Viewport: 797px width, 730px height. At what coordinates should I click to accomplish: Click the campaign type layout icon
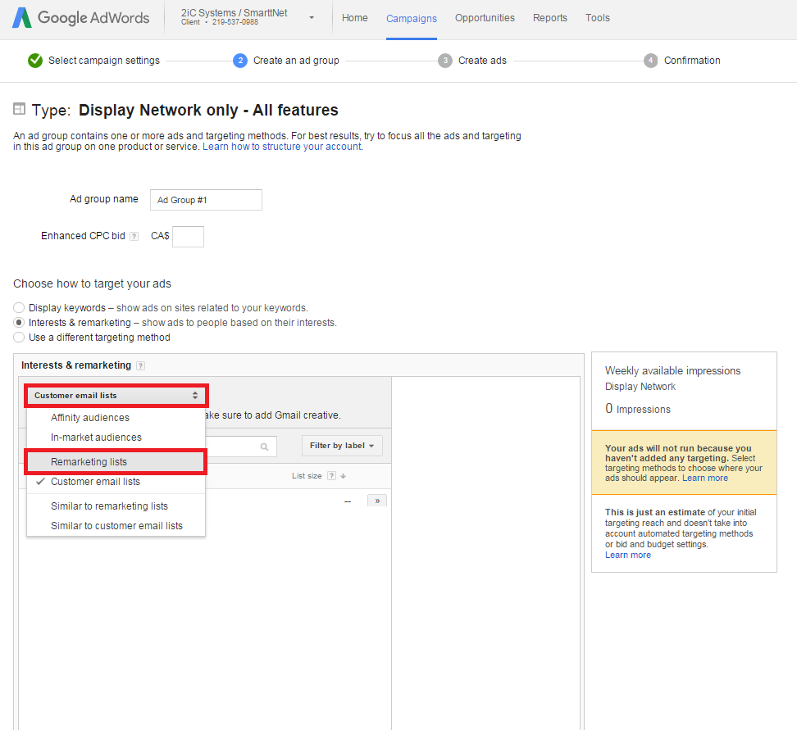19,109
